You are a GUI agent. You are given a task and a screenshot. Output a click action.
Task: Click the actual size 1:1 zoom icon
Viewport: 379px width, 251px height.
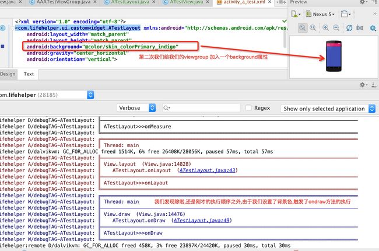pos(313,28)
